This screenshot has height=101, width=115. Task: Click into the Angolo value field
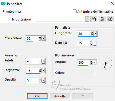[84, 63]
